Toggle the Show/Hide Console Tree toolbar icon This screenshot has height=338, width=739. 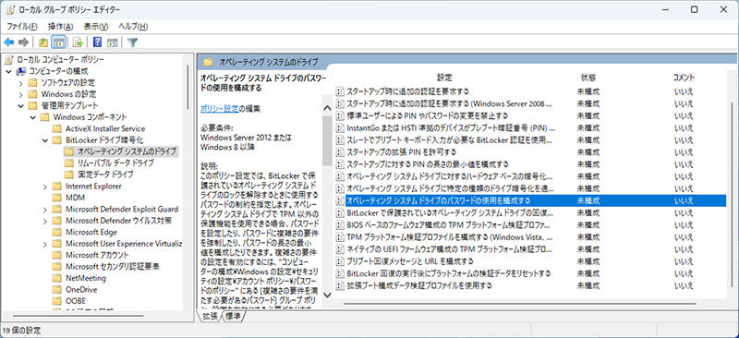[x=58, y=42]
